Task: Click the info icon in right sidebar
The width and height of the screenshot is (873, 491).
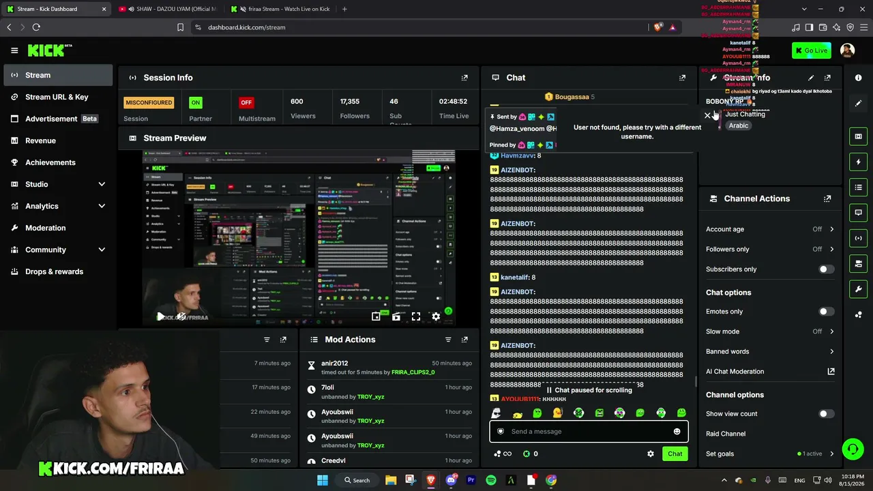Action: [x=858, y=78]
